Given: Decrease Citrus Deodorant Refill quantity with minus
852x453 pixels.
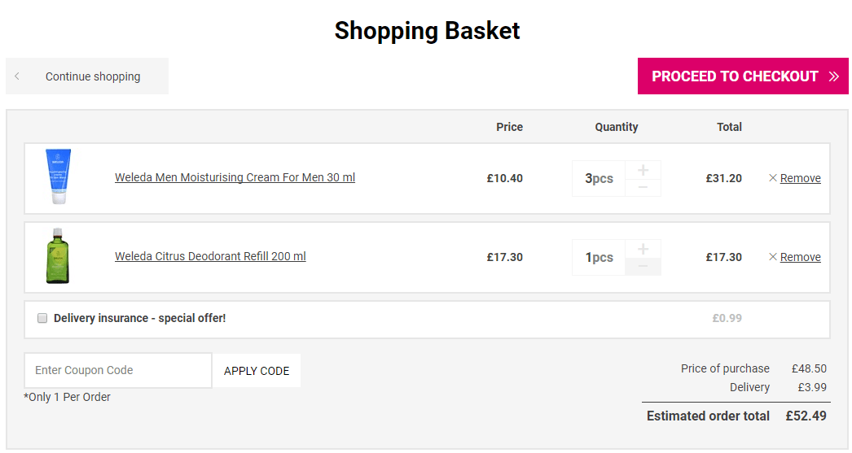Looking at the screenshot, I should click(643, 267).
